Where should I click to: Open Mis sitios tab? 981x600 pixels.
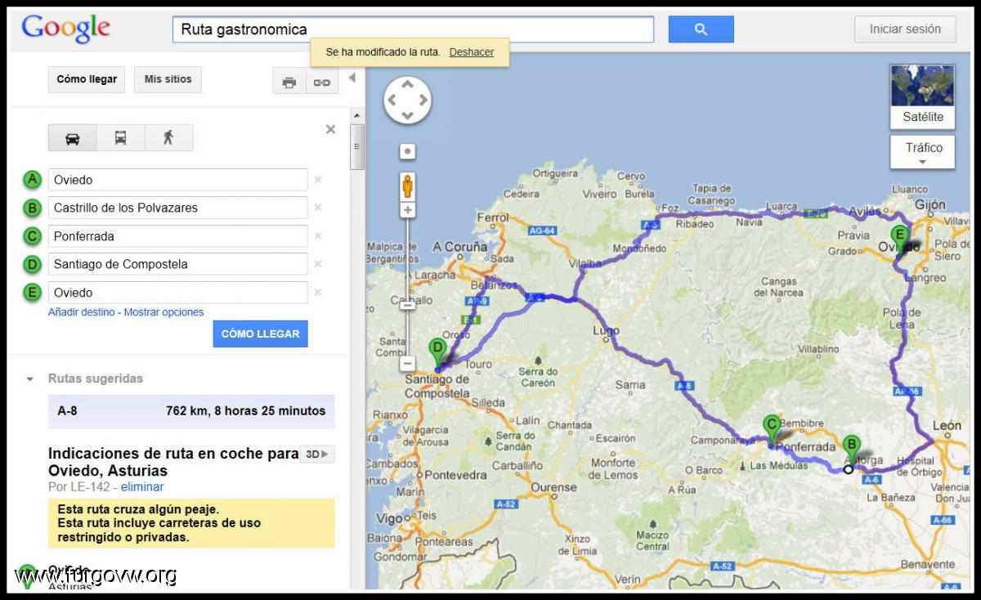pos(168,79)
